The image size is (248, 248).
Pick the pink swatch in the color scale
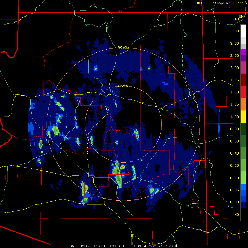pyautogui.click(x=243, y=68)
